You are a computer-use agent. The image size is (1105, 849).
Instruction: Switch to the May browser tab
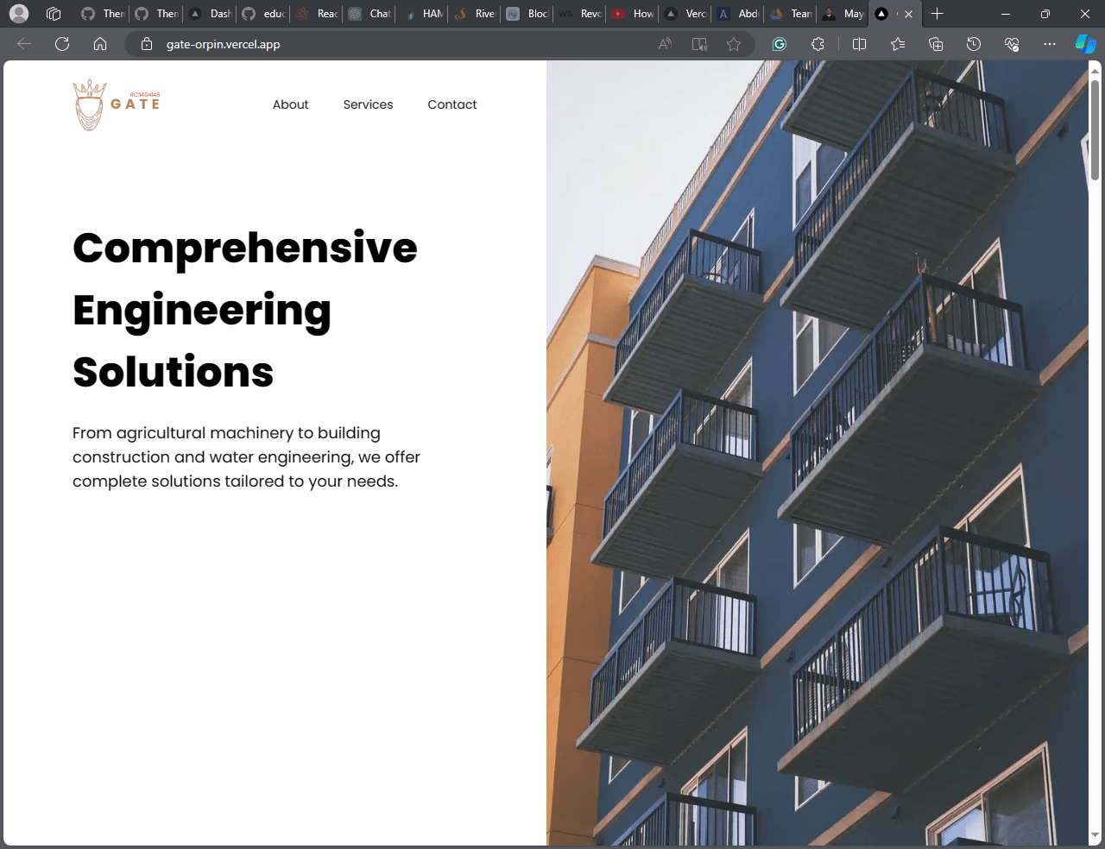pyautogui.click(x=844, y=14)
